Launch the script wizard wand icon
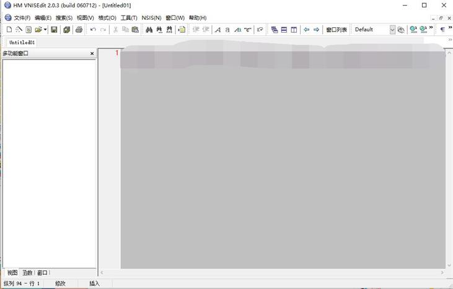 point(19,30)
